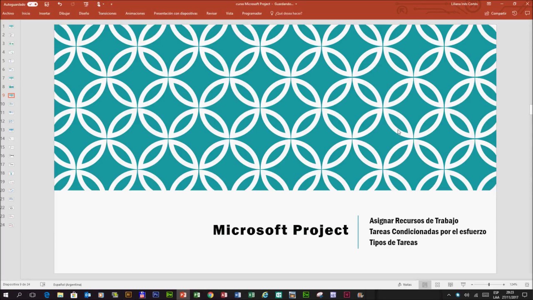The height and width of the screenshot is (300, 533).
Task: Click the 124% zoom level
Action: [x=513, y=285]
